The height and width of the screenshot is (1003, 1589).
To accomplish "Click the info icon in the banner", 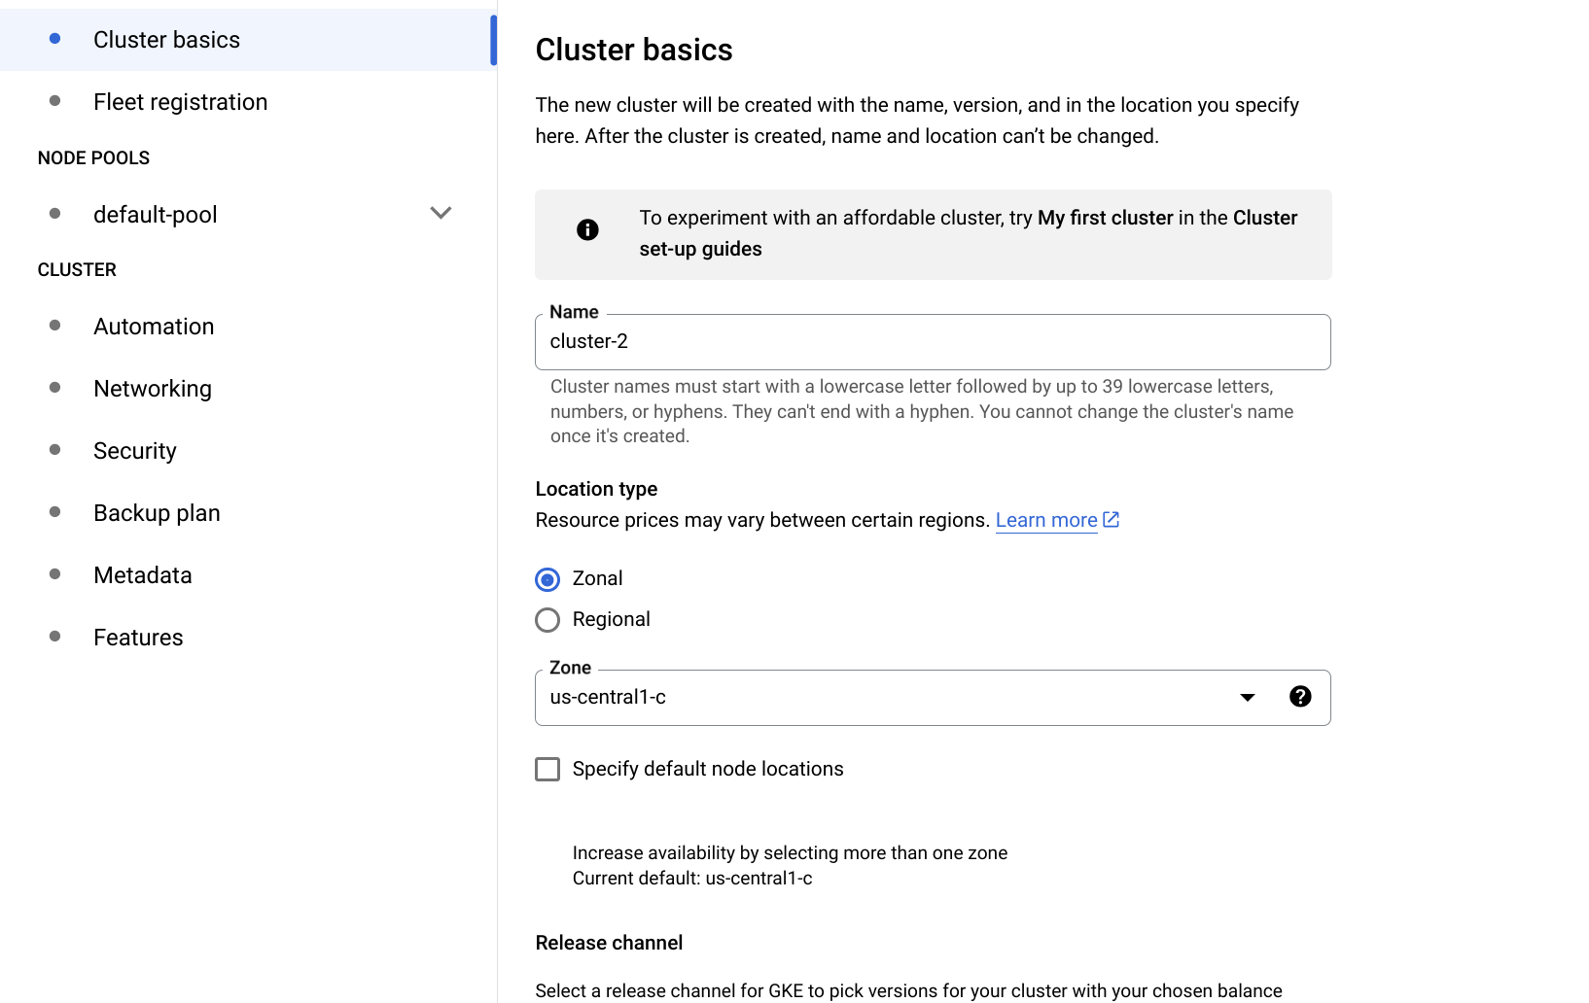I will tap(587, 230).
